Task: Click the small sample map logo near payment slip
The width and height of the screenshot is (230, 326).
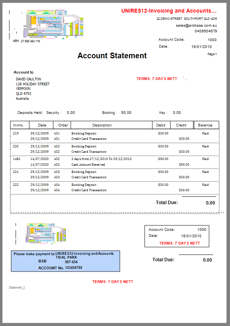Action: click(x=41, y=234)
